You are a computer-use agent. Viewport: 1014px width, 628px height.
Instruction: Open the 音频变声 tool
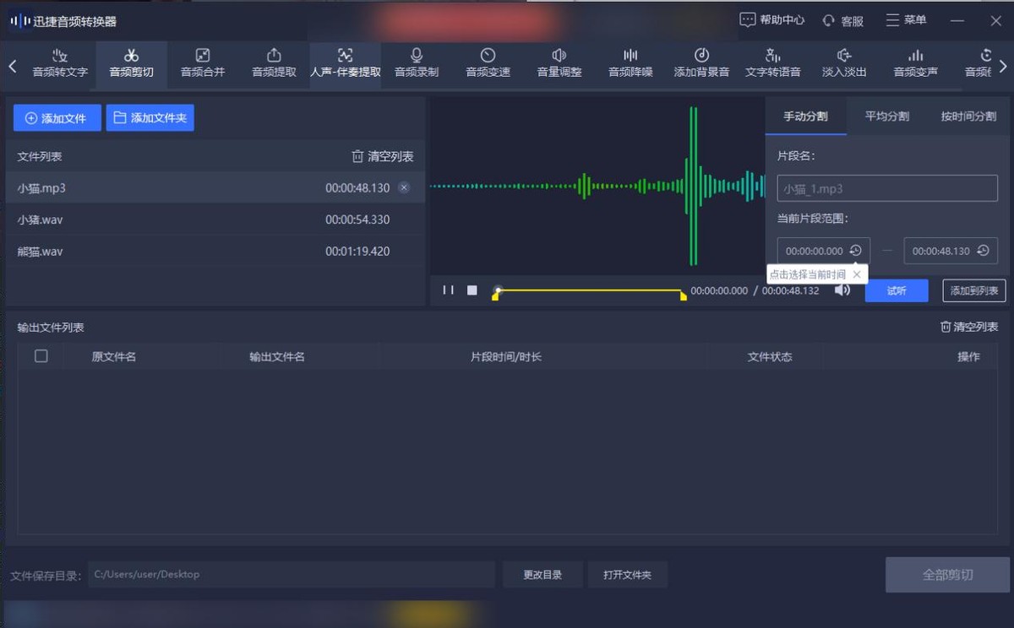coord(915,65)
